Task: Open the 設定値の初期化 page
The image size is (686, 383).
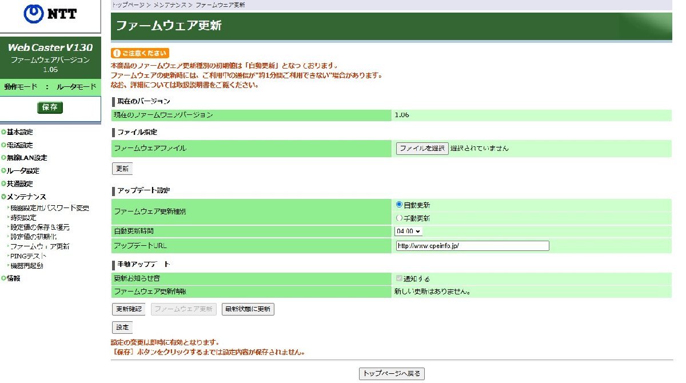Action: point(33,237)
